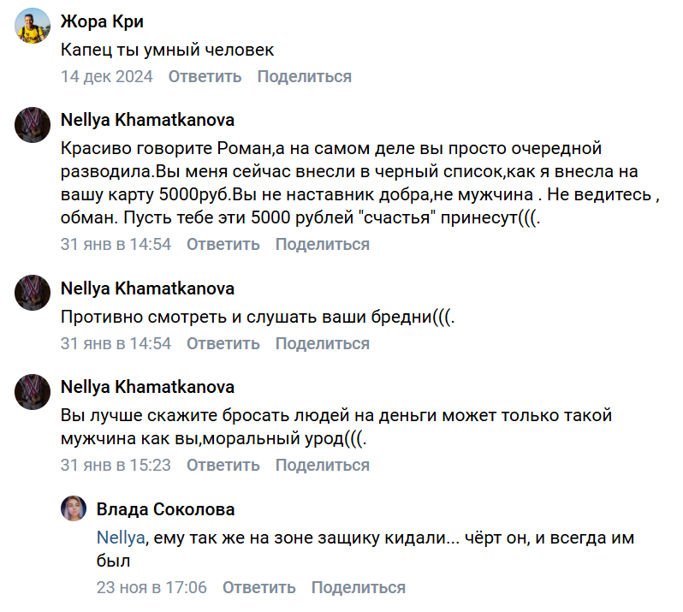Open the 31 янв в 15:23 timestamp
Screen dimensions: 683x612
pos(116,466)
